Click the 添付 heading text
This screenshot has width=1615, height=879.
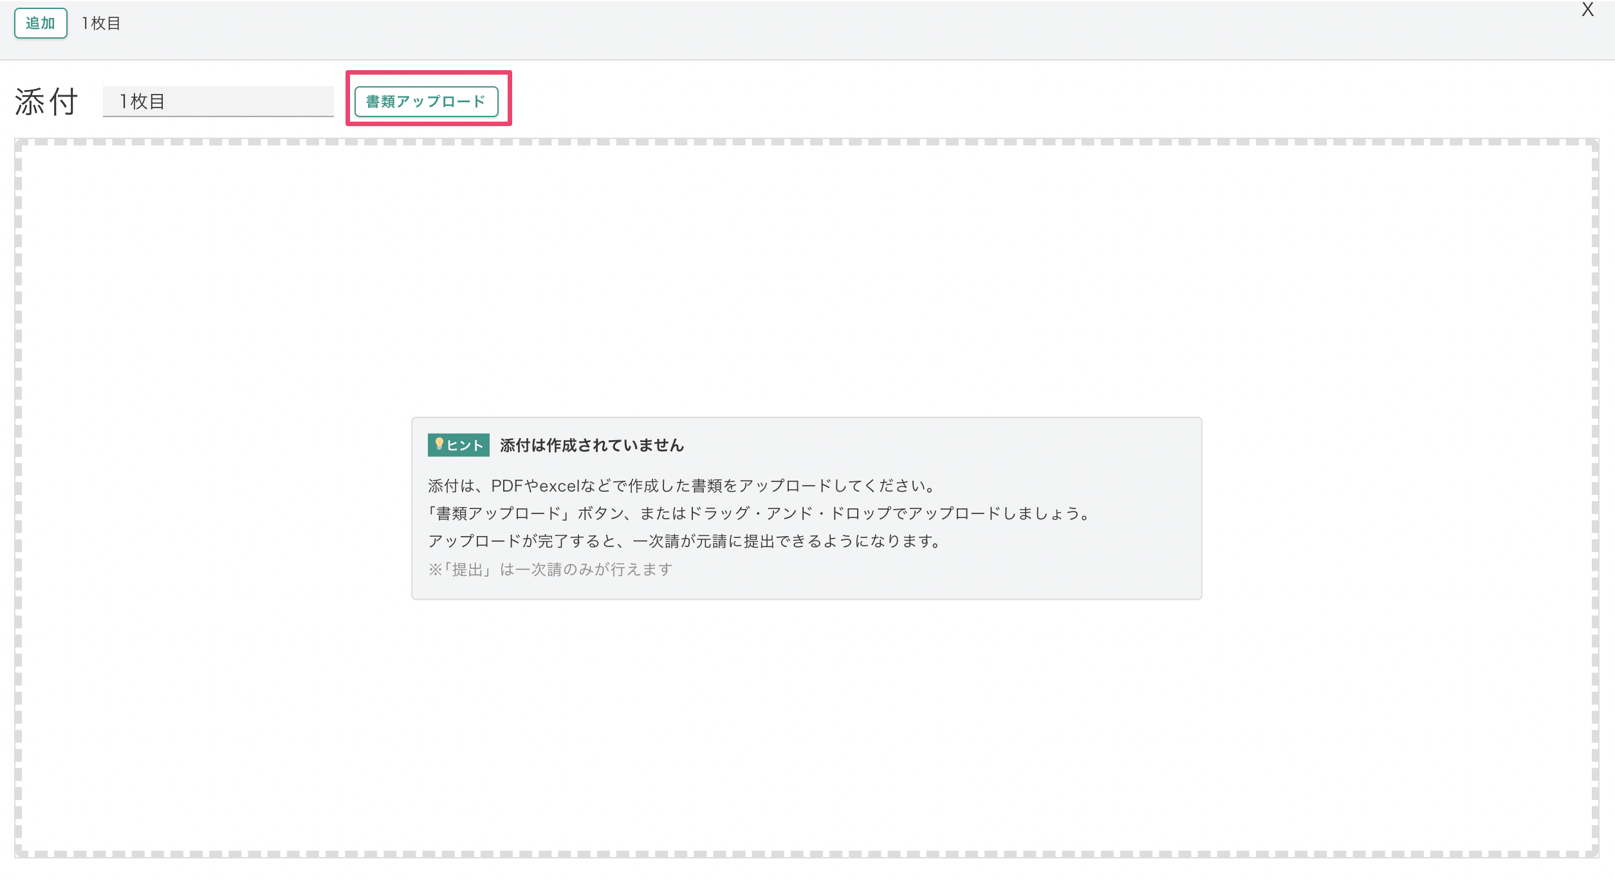(46, 102)
